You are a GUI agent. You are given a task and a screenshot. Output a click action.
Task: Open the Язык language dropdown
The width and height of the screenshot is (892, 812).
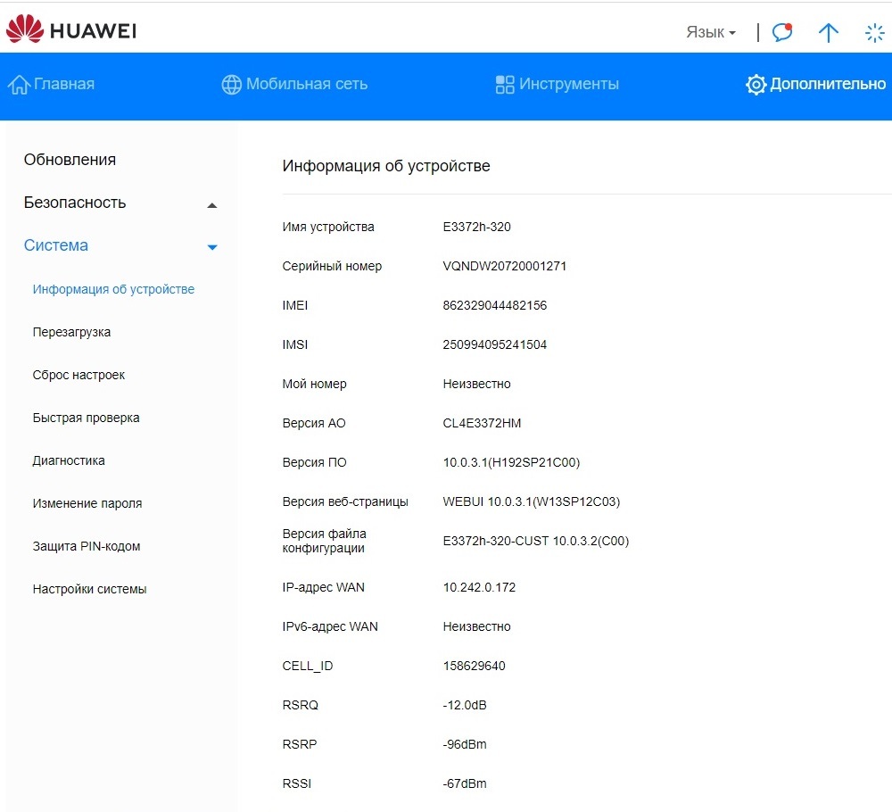point(711,32)
